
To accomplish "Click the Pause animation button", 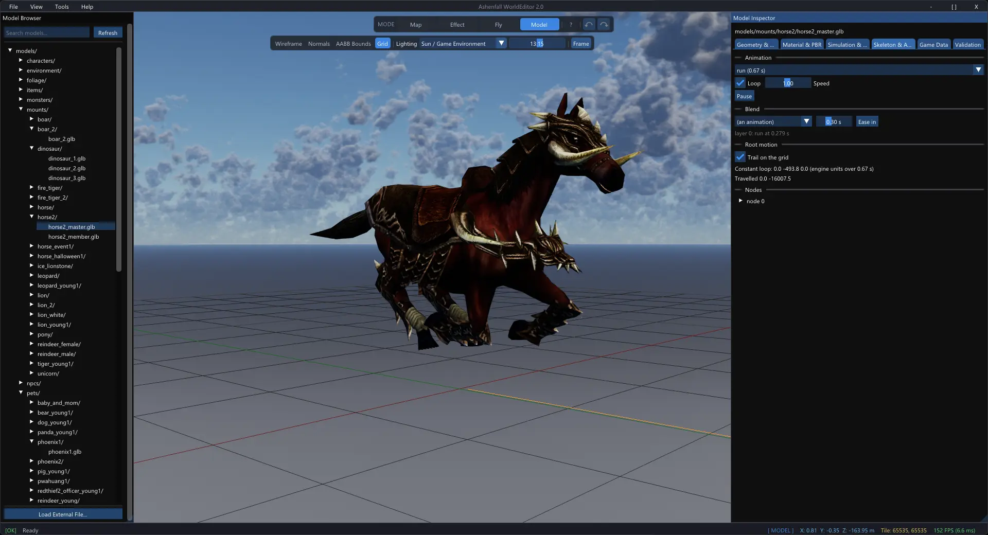I will click(744, 96).
